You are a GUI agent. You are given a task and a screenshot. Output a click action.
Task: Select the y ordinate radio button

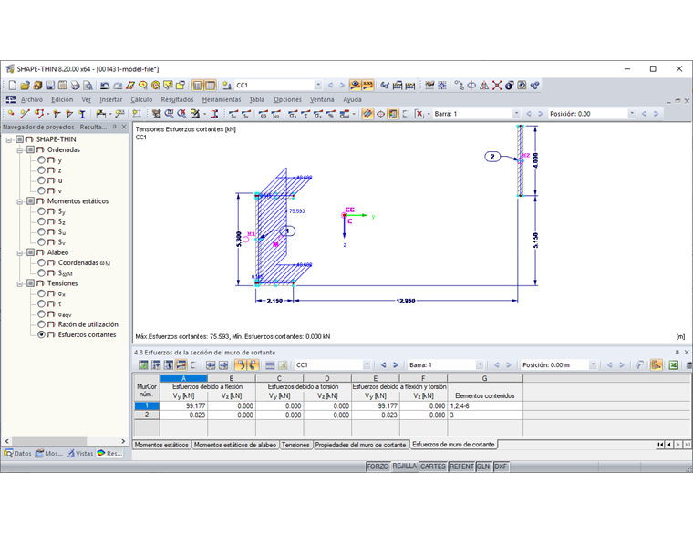[41, 159]
